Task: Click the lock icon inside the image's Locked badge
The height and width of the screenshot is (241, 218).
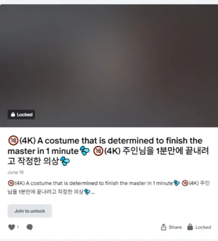Action: tap(13, 114)
